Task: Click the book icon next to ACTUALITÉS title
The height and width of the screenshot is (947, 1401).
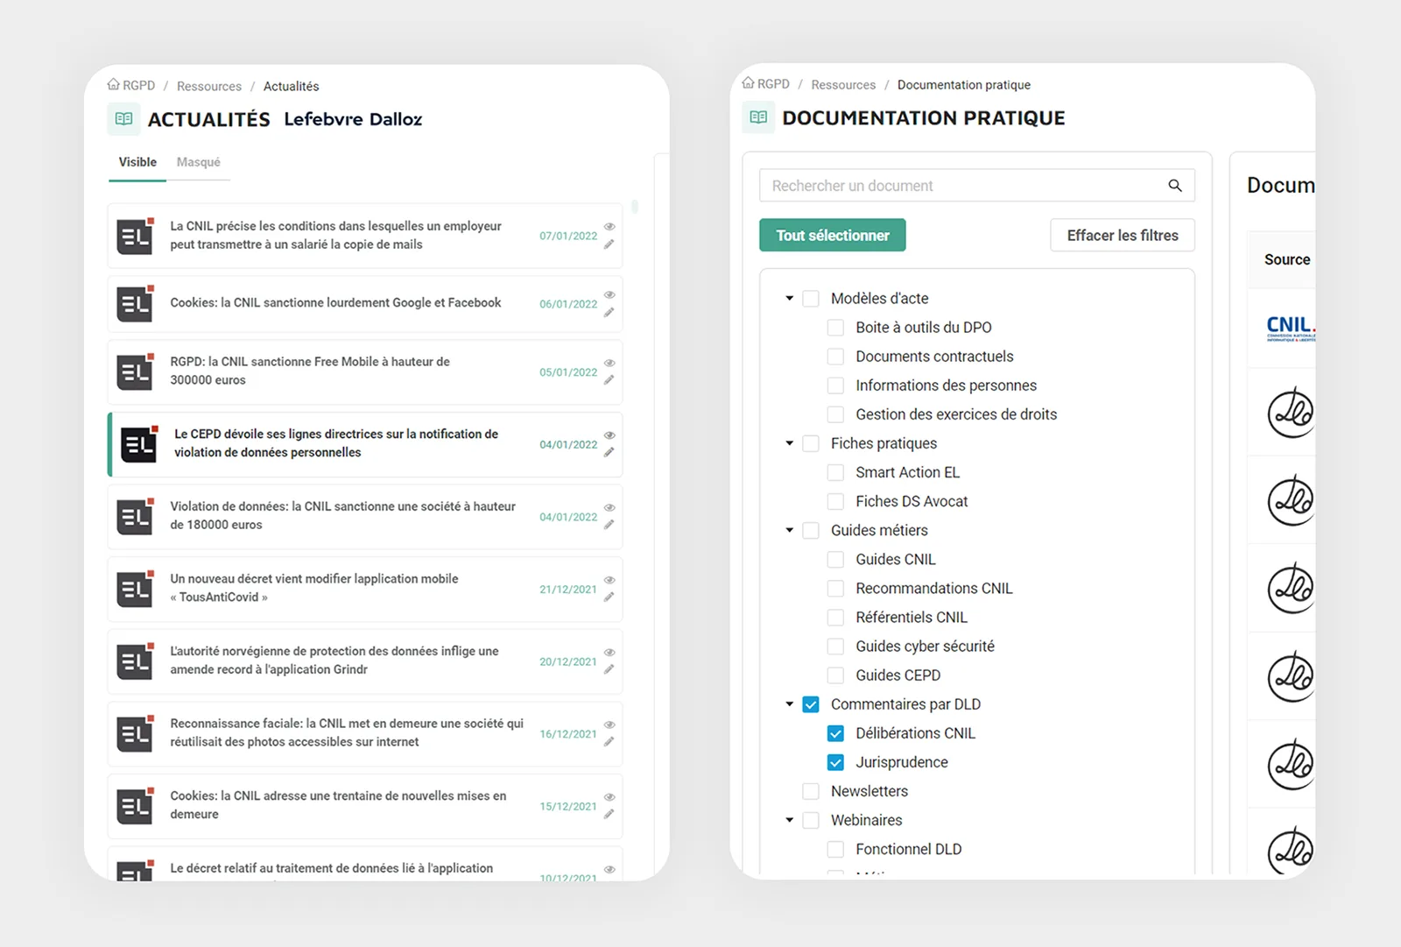Action: [123, 119]
